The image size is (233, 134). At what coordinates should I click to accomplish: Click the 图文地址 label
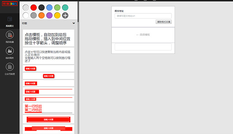[x=119, y=11]
